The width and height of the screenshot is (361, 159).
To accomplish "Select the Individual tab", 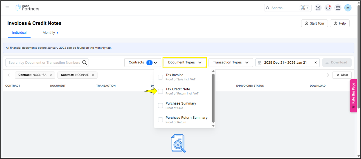I will coord(19,33).
